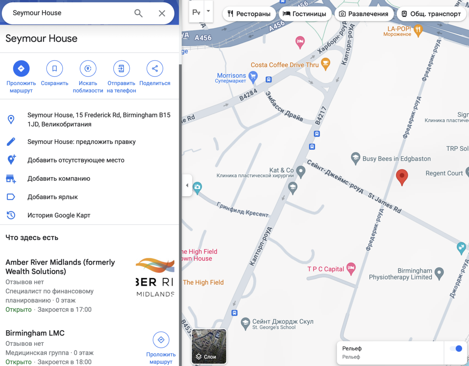Click the school marker on Калторп-роуд
469x366 pixels.
pos(292,188)
